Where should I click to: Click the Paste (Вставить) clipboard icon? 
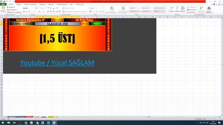(3, 8)
